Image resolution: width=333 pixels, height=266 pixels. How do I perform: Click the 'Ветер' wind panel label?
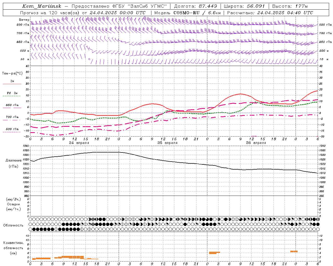[24, 20]
